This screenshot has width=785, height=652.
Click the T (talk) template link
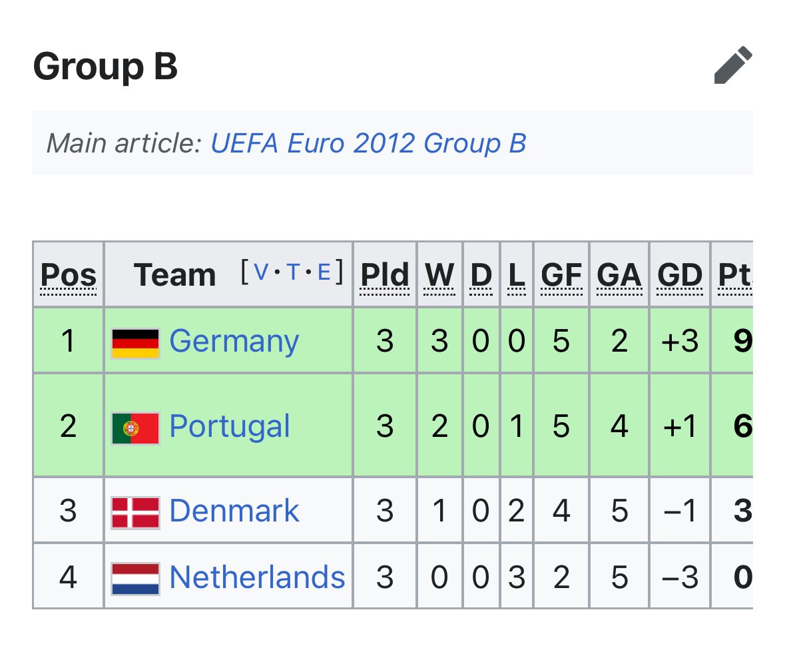tap(293, 272)
